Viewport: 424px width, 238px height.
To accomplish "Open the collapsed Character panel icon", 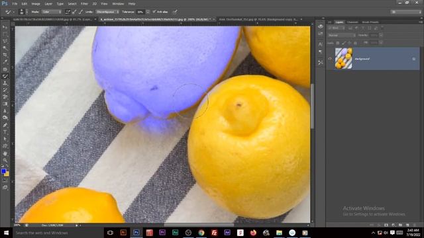I will [321, 44].
